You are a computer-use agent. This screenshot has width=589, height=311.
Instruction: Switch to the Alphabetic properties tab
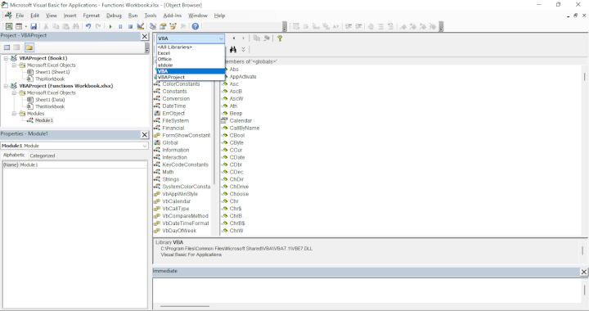coord(14,155)
